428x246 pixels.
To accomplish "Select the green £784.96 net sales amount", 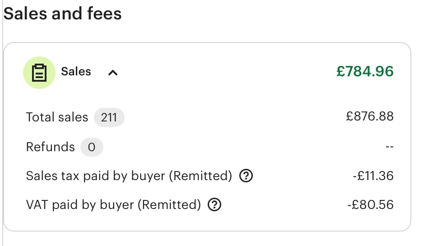I will tap(365, 71).
